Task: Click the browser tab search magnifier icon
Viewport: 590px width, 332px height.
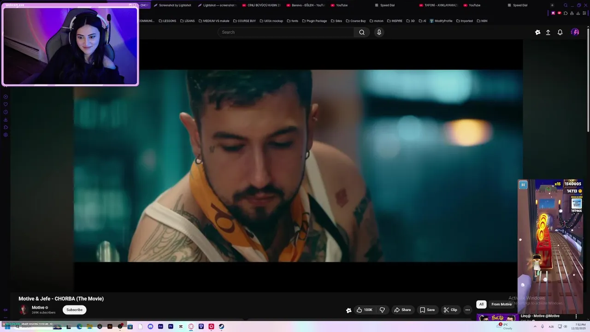Action: pyautogui.click(x=566, y=5)
